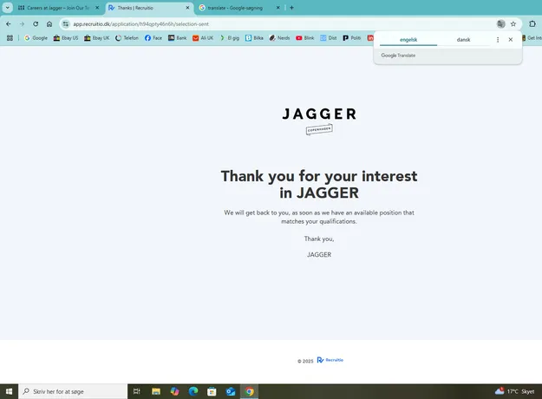The height and width of the screenshot is (399, 542).
Task: Open the Nerds bookmark
Action: tap(279, 38)
